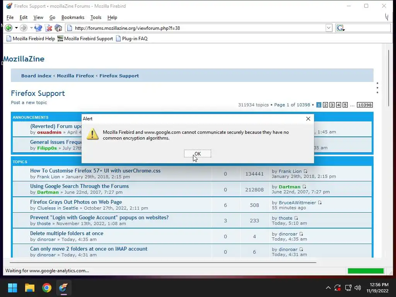Expand the URL bar history dropdown

click(329, 28)
